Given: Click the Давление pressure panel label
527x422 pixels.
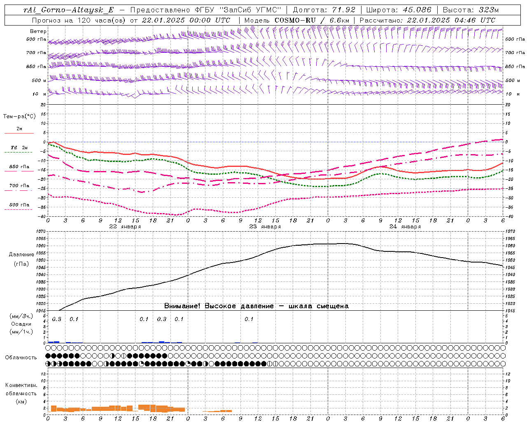Looking at the screenshot, I should [21, 255].
